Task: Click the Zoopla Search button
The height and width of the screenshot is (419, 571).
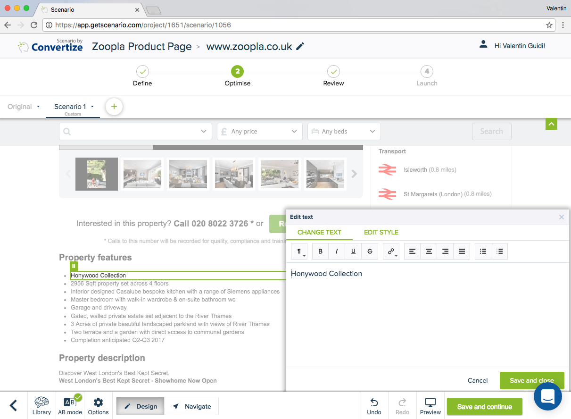Action: click(x=491, y=132)
